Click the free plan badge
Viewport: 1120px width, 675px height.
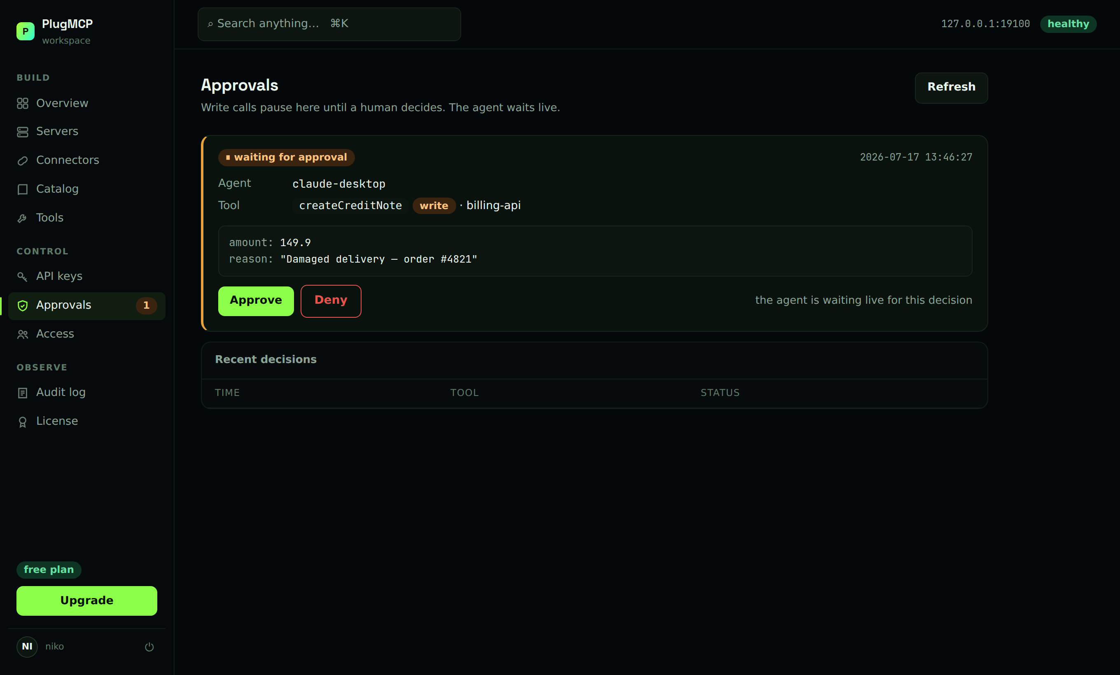click(x=49, y=570)
